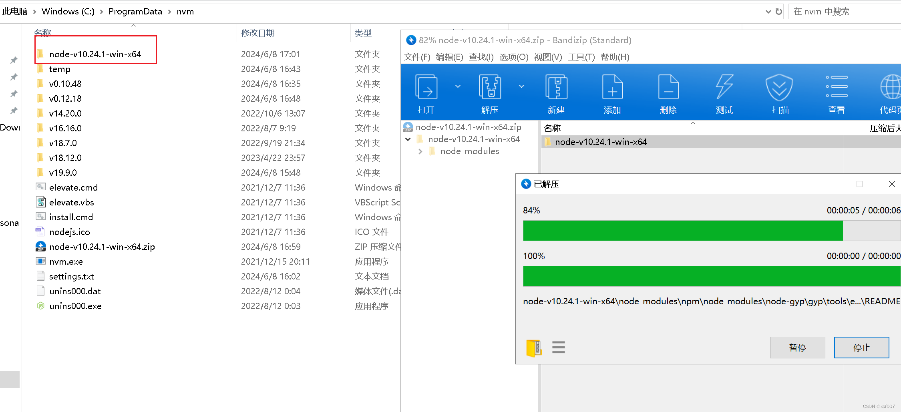This screenshot has width=901, height=412.
Task: Expand the dropdown next to the 解压 icon
Action: [521, 86]
